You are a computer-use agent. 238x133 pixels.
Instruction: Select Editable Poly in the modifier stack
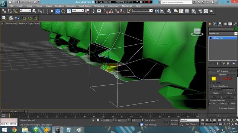223,38
